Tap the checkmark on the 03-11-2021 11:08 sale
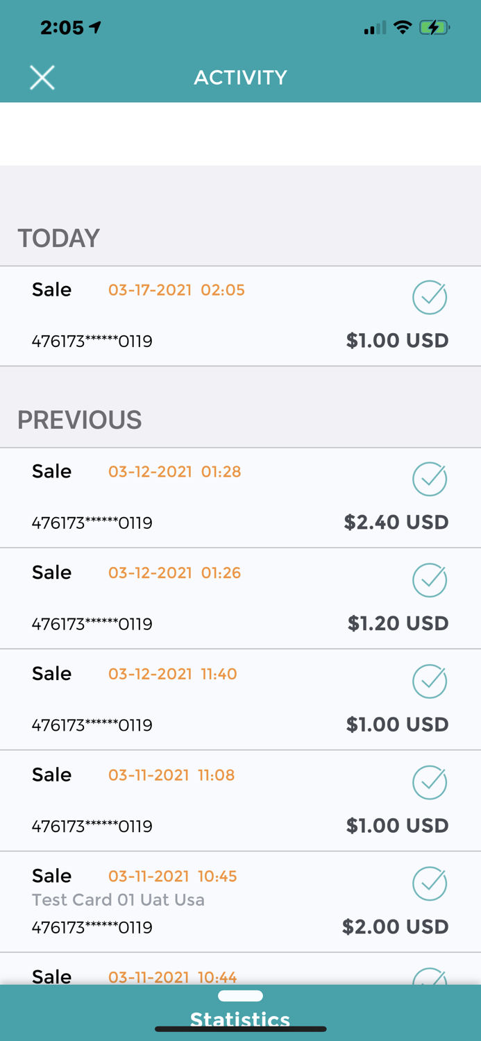This screenshot has height=1041, width=481. point(429,782)
